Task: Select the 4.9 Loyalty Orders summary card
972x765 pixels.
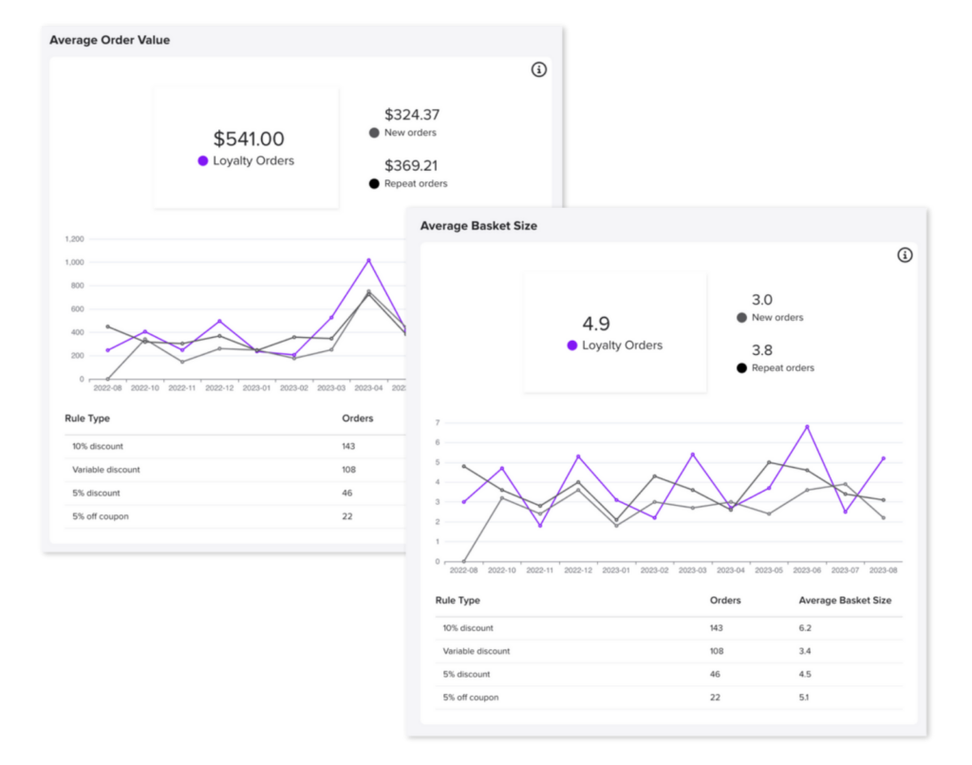Action: [614, 332]
